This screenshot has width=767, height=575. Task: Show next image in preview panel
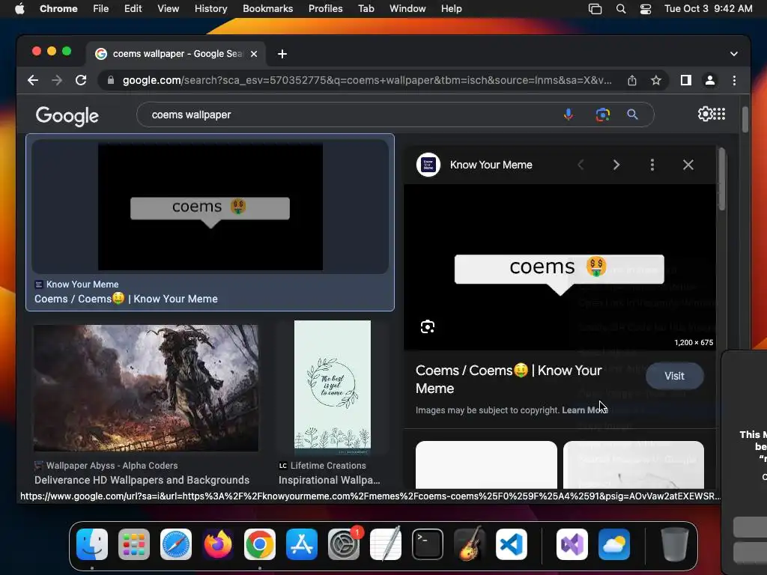(x=616, y=165)
